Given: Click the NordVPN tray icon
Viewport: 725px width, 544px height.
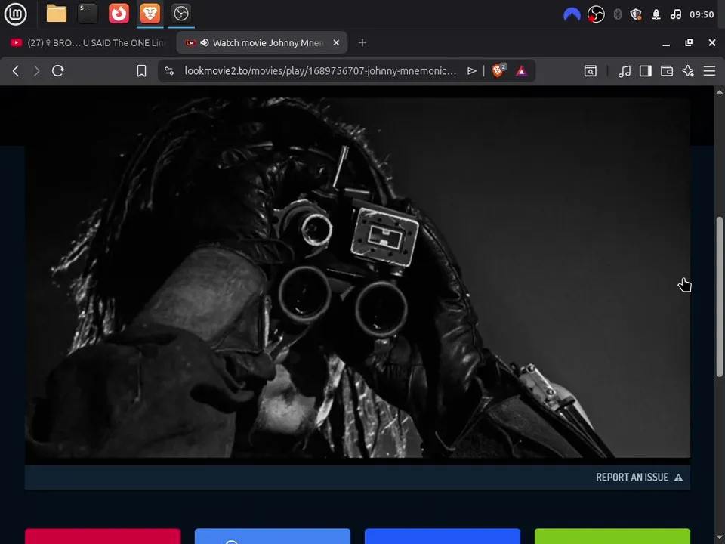Looking at the screenshot, I should [x=572, y=15].
